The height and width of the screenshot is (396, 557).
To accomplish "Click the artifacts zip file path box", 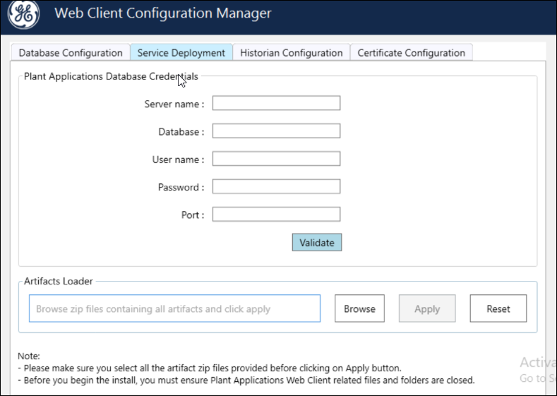I will pos(175,308).
